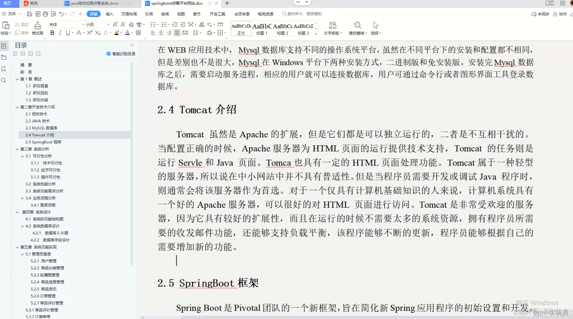Toggle justify alignment
This screenshot has height=319, width=573.
coord(177,33)
